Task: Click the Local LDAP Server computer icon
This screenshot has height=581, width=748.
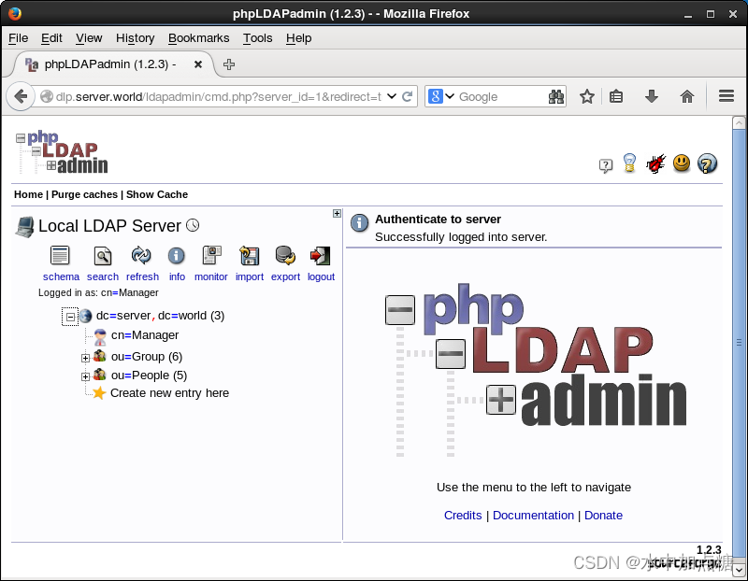Action: 25,226
